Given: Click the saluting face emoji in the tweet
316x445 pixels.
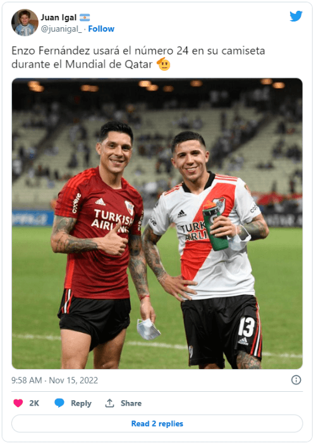Looking at the screenshot, I should click(x=164, y=64).
